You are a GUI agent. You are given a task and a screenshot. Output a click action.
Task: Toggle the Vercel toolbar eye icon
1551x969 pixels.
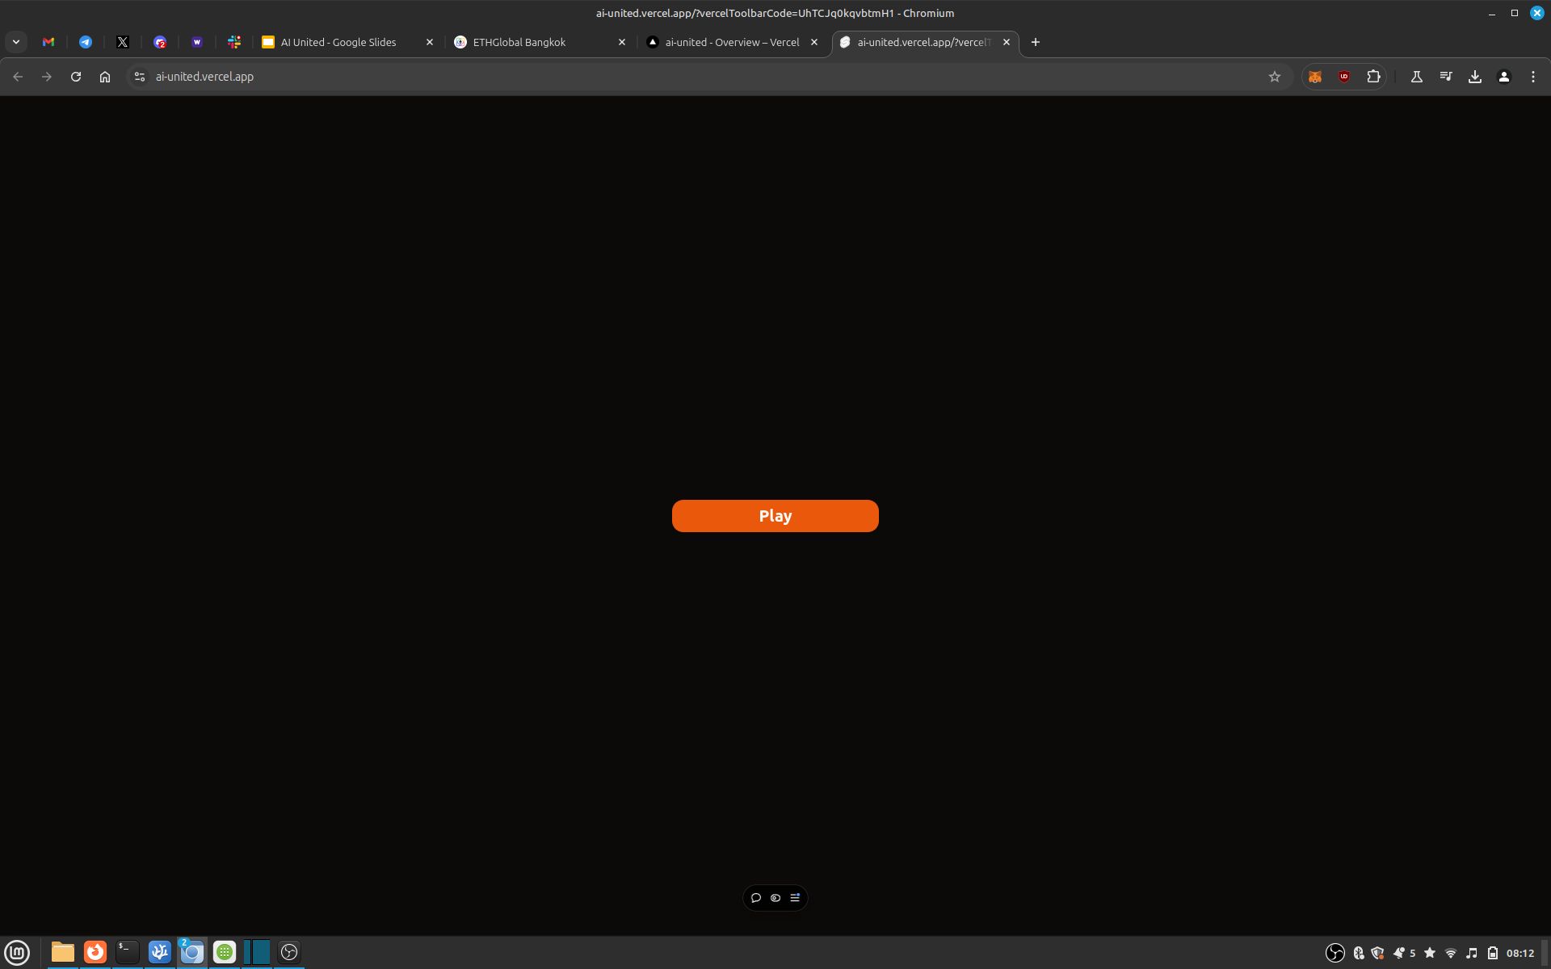point(775,898)
